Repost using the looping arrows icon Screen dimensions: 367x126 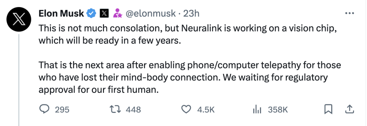click(x=116, y=109)
